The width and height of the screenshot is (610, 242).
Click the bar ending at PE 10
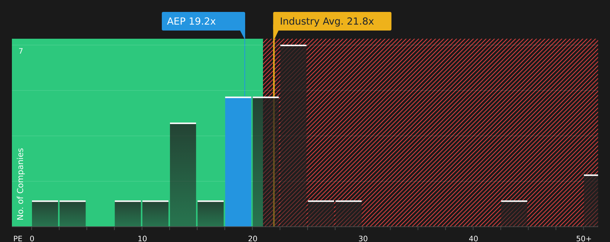coord(128,213)
